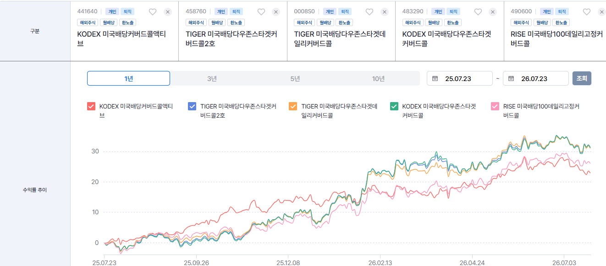Click x-axis date label 26.04.24

click(x=472, y=263)
